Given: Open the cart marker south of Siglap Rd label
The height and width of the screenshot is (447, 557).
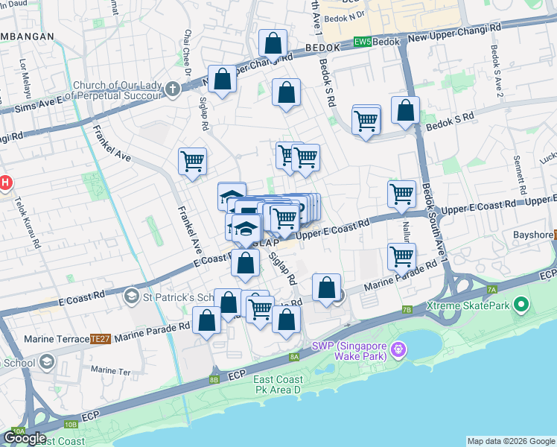Looking at the screenshot, I should coord(260,312).
